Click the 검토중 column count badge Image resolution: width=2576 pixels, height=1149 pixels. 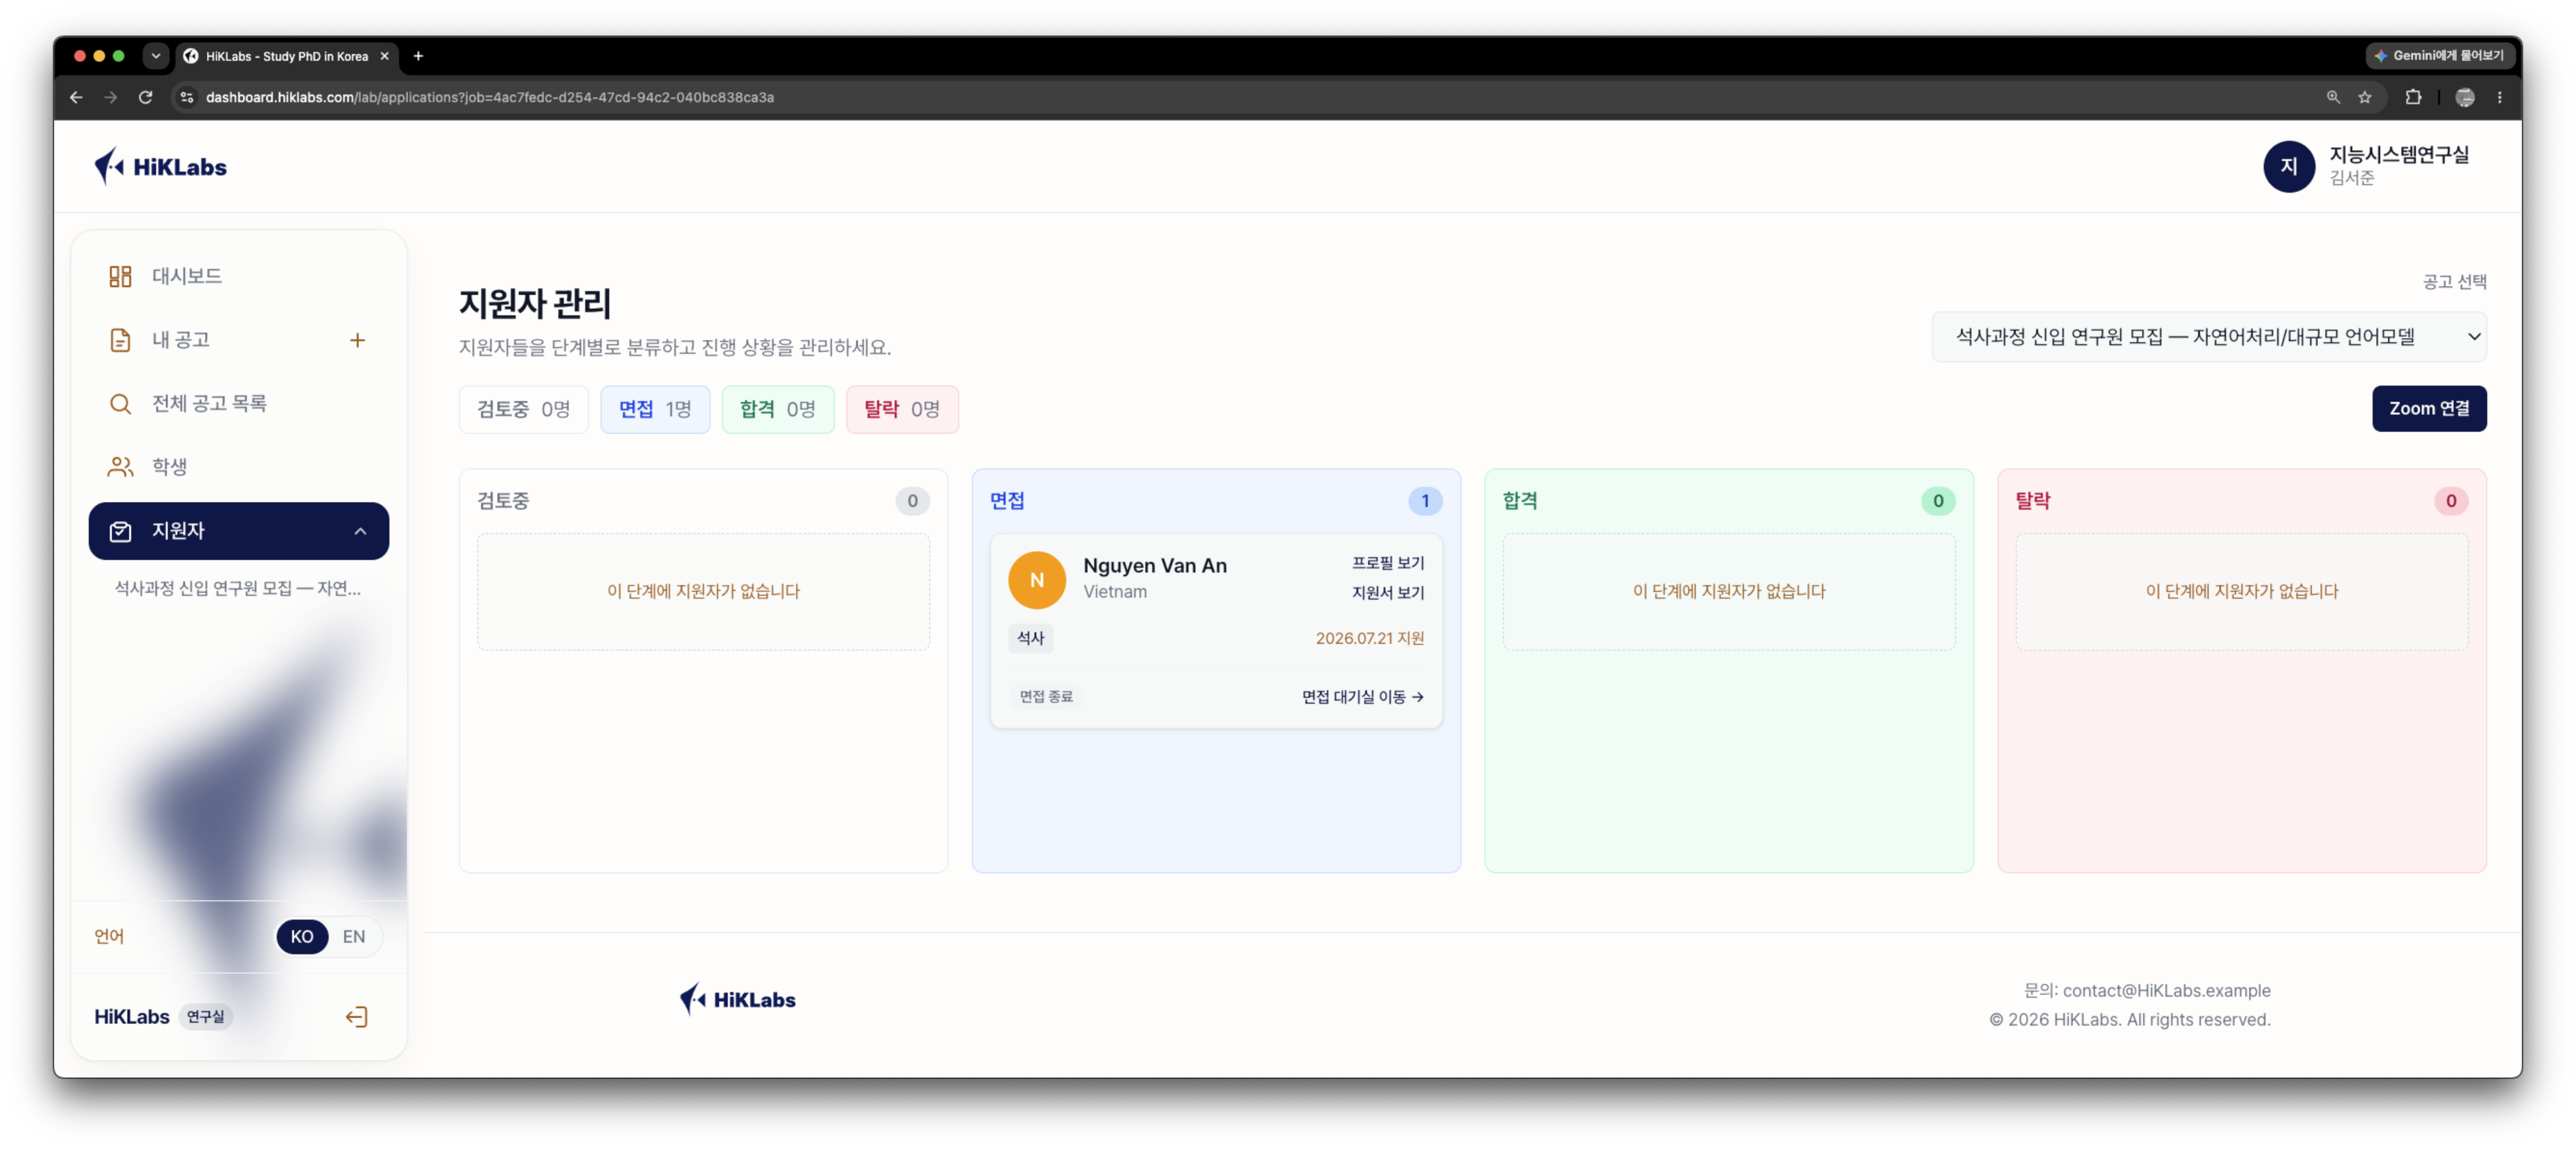911,501
